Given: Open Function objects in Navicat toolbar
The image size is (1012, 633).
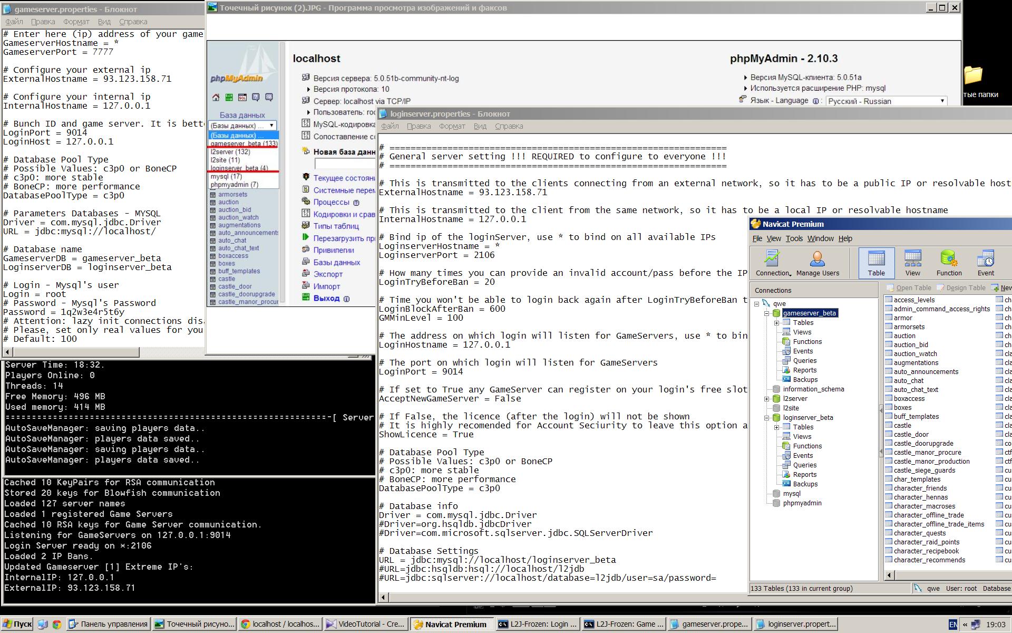Looking at the screenshot, I should [949, 263].
